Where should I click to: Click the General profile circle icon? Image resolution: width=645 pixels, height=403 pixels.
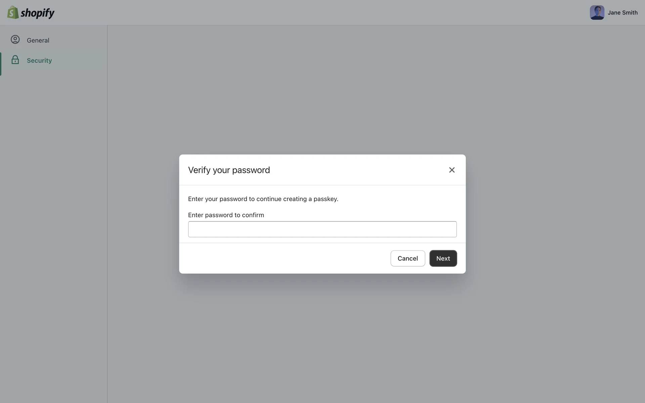coord(15,40)
